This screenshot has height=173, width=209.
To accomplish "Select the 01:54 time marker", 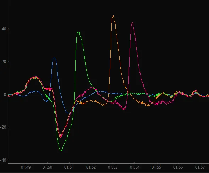I will (x=134, y=167).
